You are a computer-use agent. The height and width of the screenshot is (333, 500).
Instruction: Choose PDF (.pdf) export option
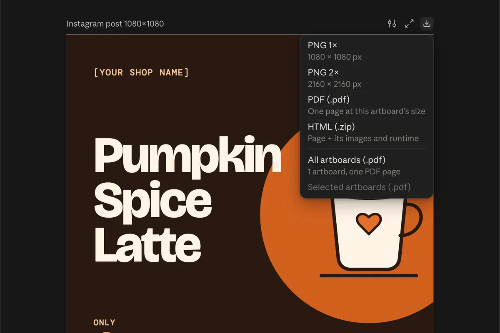tap(367, 105)
